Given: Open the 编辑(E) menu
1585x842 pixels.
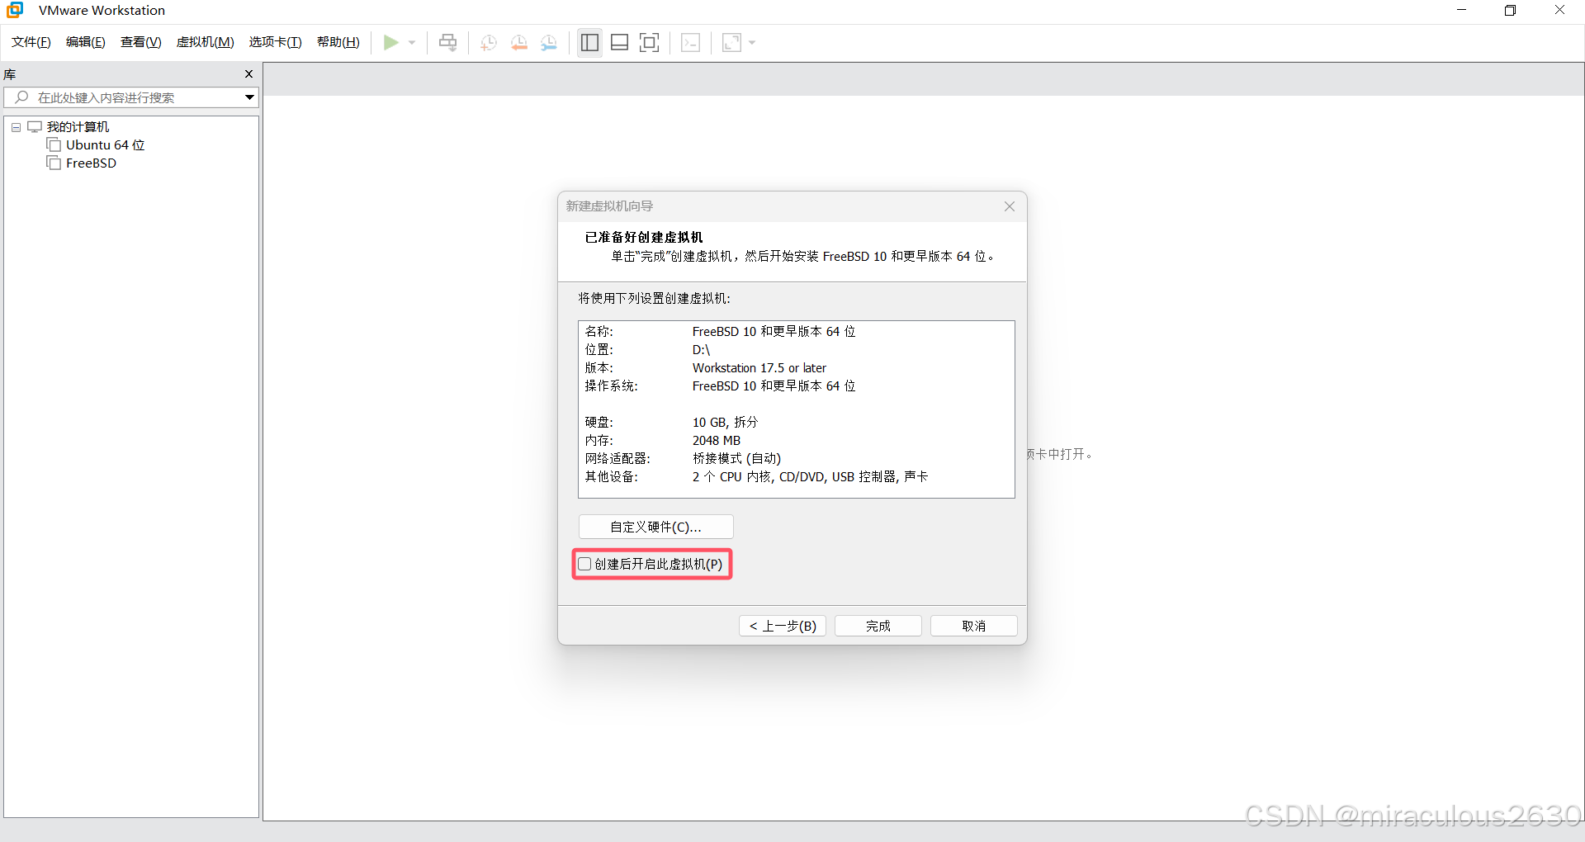Looking at the screenshot, I should pos(86,42).
